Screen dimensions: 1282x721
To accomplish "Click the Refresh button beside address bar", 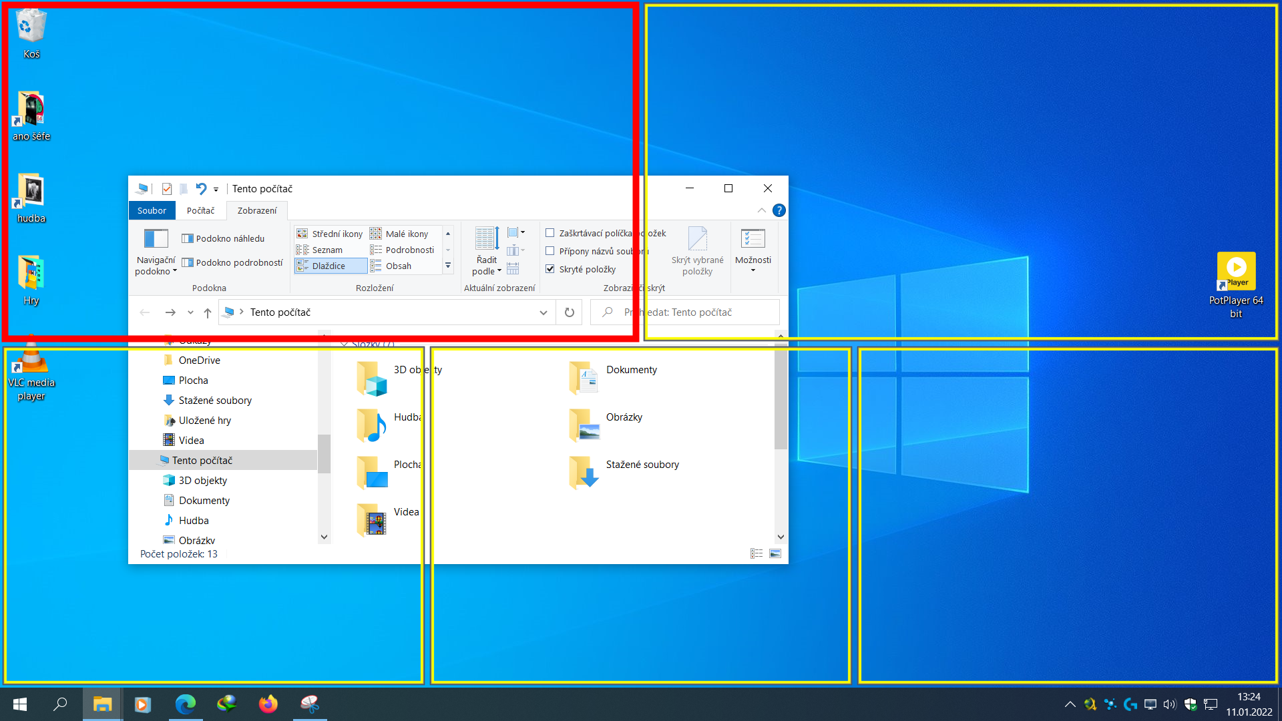I will [569, 312].
